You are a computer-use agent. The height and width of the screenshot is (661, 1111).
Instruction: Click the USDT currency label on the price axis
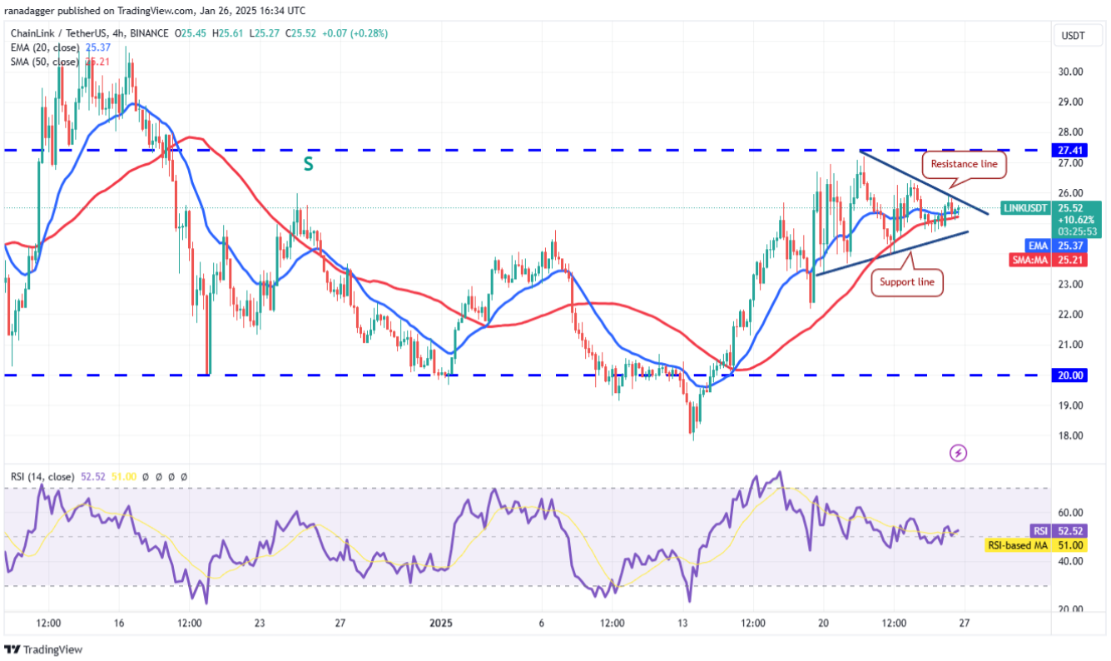point(1072,35)
